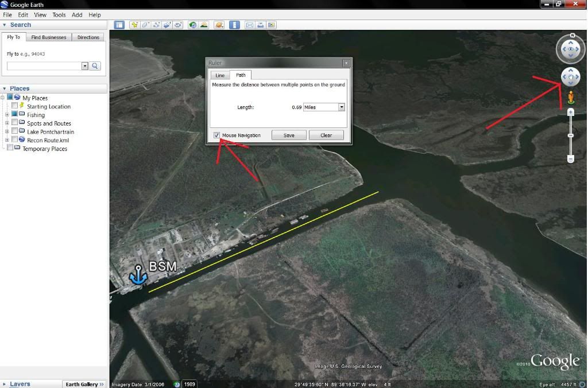This screenshot has width=588, height=388.
Task: Click the Fly to input field
Action: pyautogui.click(x=44, y=66)
